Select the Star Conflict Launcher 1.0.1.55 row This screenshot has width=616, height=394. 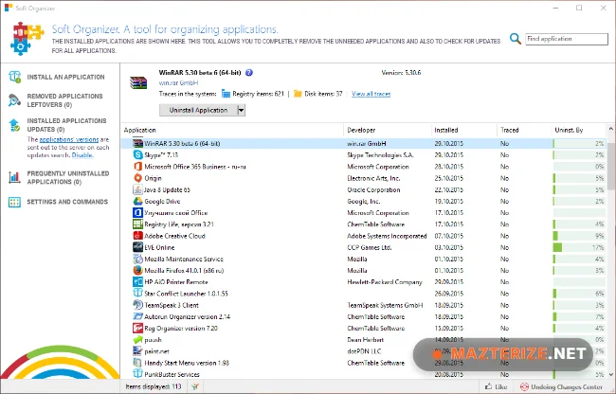[x=363, y=294]
